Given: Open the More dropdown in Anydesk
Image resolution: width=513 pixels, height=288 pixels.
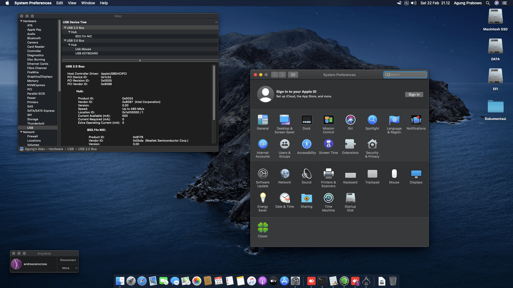Looking at the screenshot, I should (x=68, y=268).
